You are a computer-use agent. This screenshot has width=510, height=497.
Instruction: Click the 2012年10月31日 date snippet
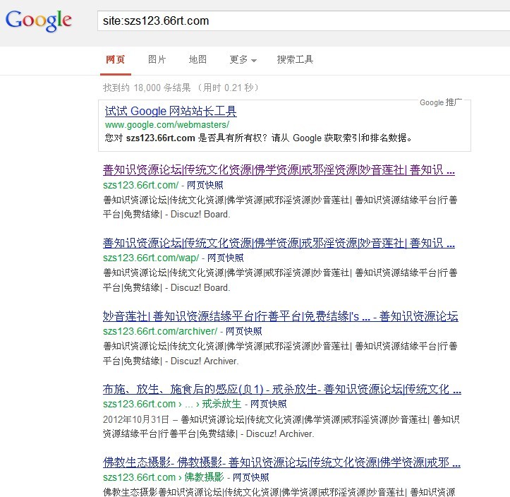coord(136,419)
